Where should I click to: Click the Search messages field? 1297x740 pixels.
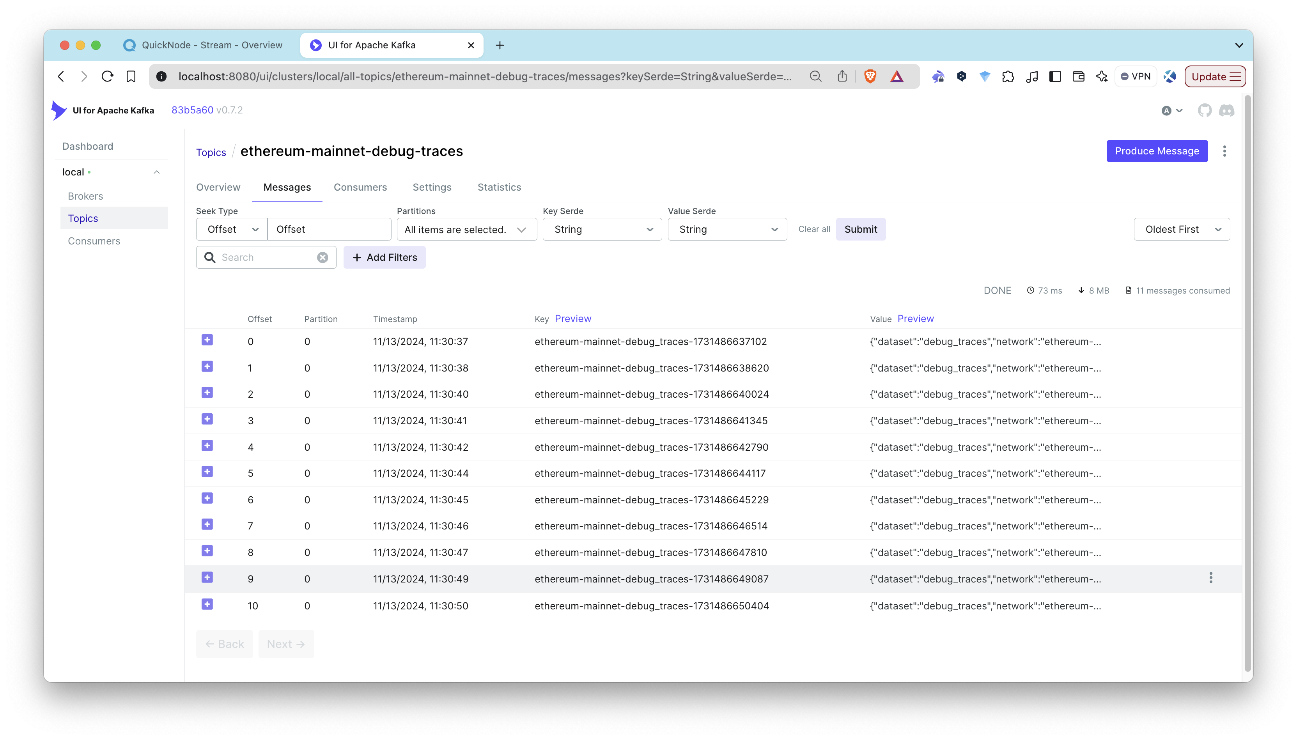point(266,258)
